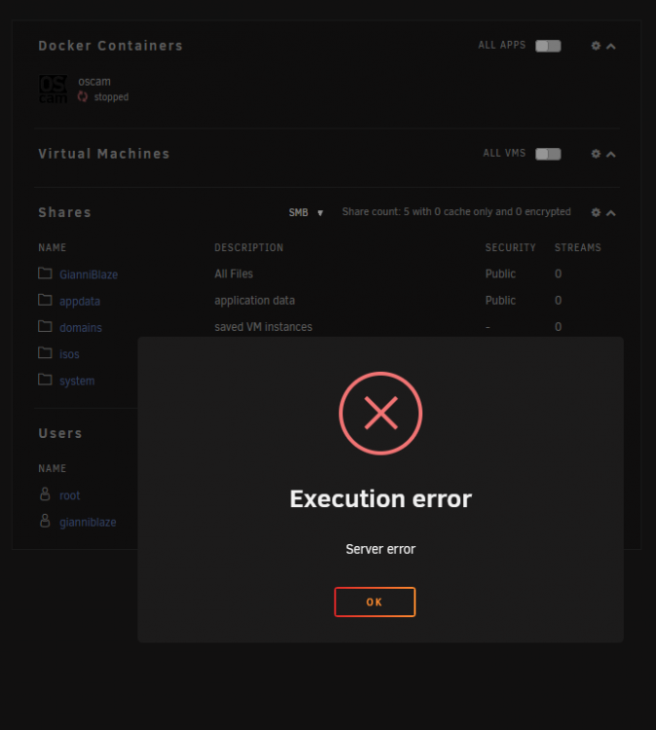
Task: Toggle the ALL APPS switch
Action: [548, 46]
